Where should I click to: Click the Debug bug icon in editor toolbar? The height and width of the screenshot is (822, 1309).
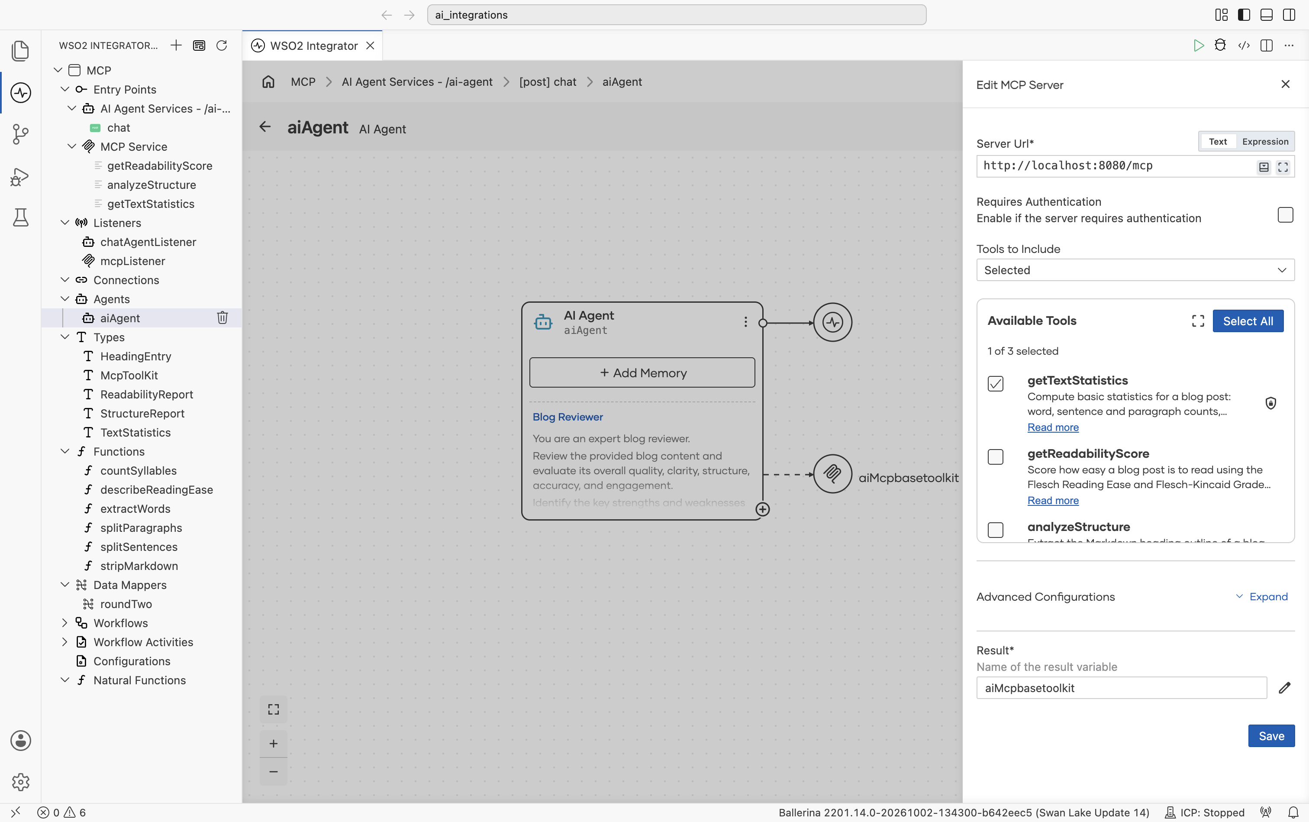[x=1220, y=45]
